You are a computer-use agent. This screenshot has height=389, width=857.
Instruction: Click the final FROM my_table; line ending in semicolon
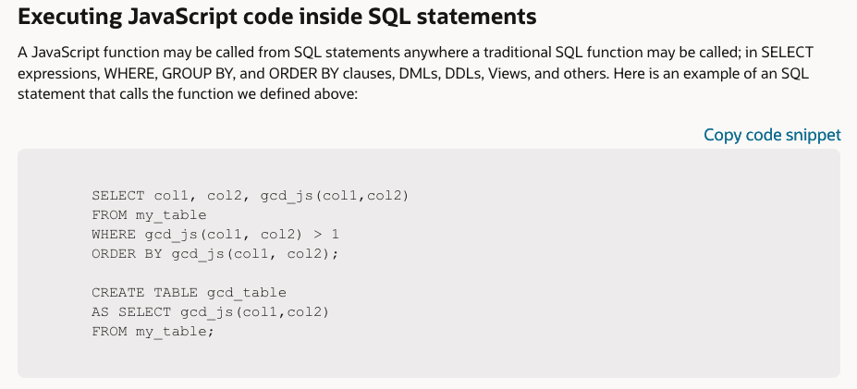[153, 332]
